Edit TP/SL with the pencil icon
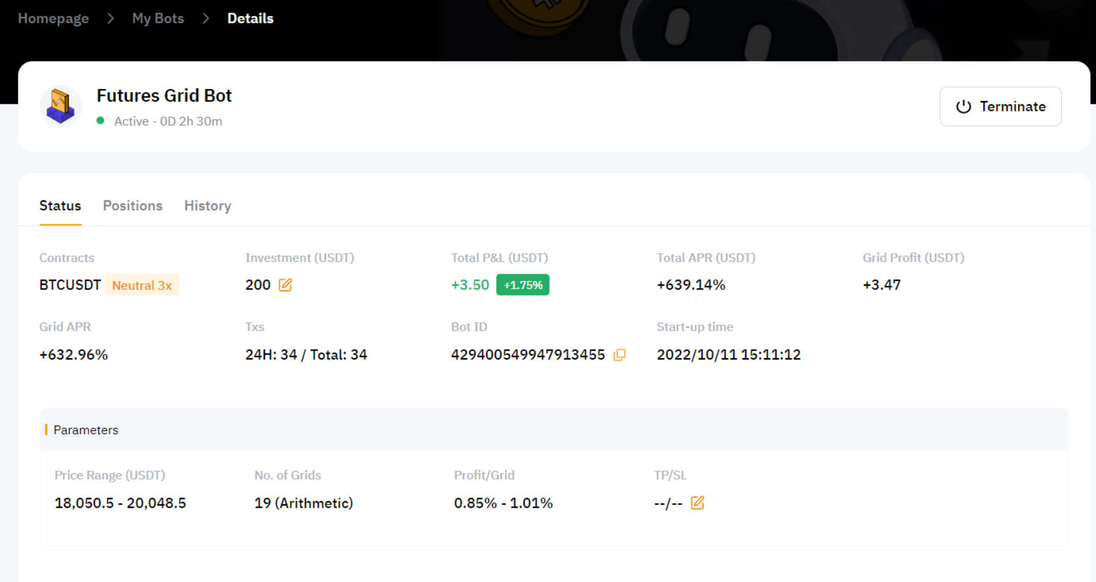The height and width of the screenshot is (582, 1096). click(697, 503)
